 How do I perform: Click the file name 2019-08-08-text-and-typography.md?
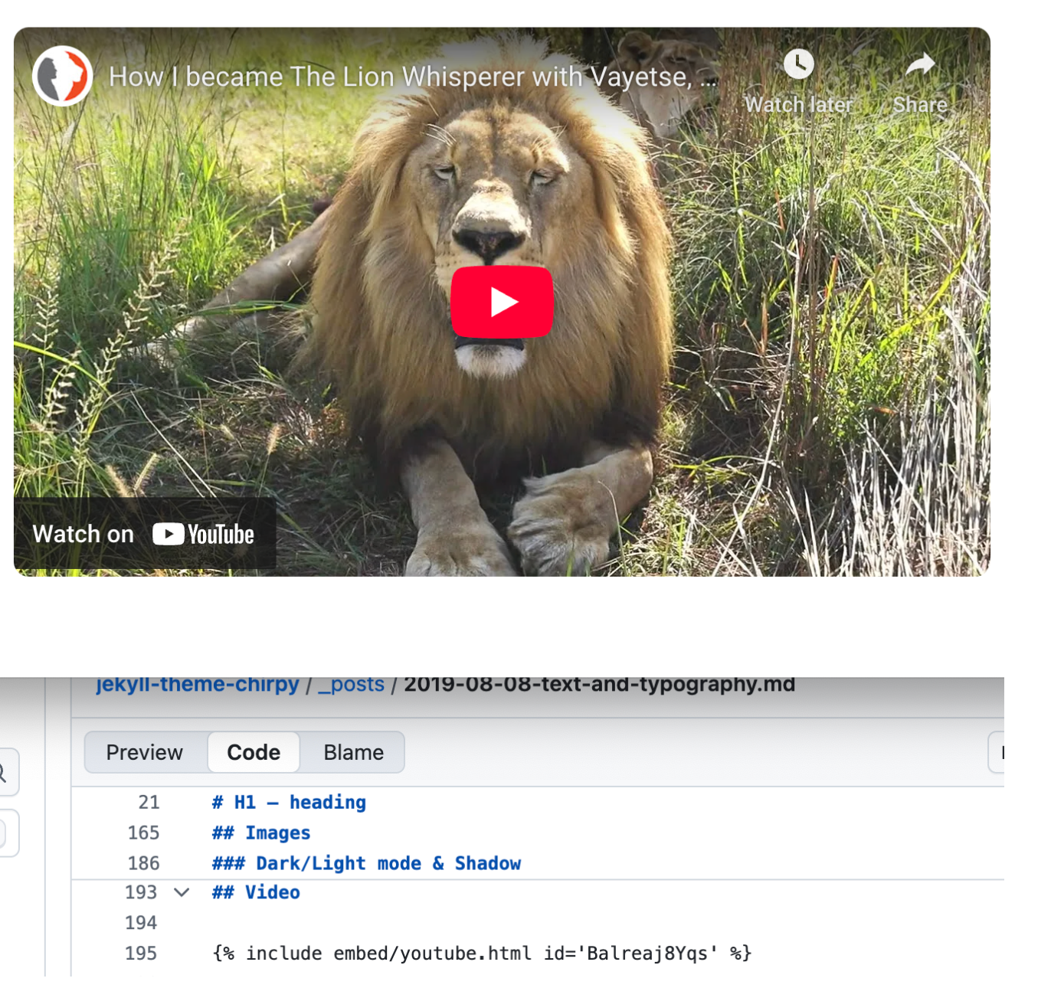pos(599,683)
